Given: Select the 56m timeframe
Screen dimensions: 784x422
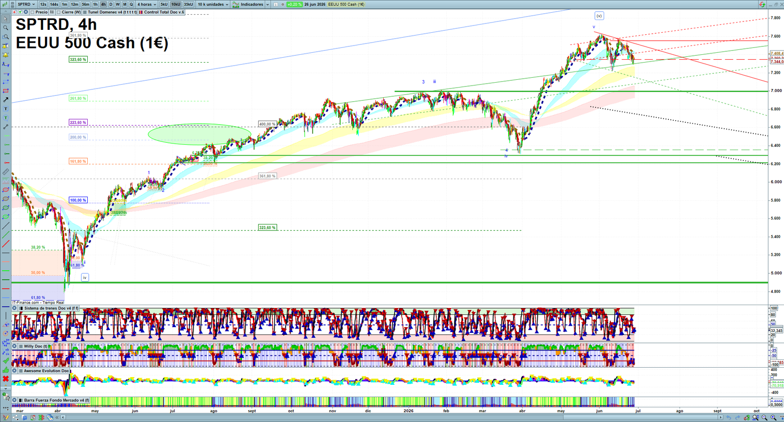Looking at the screenshot, I should pos(86,4).
